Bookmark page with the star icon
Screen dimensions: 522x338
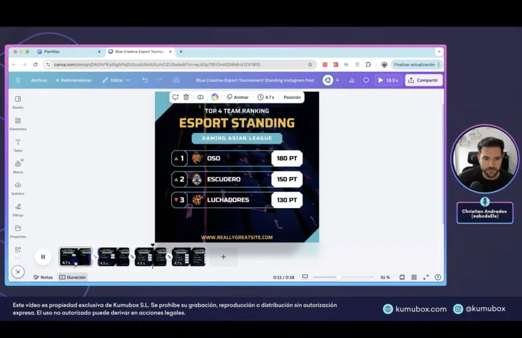click(x=310, y=64)
